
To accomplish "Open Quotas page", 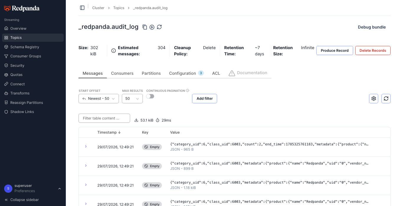I will click(x=33, y=75).
